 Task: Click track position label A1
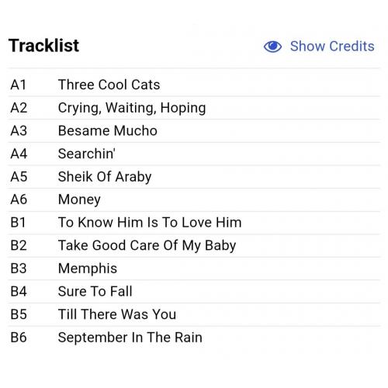(x=19, y=85)
